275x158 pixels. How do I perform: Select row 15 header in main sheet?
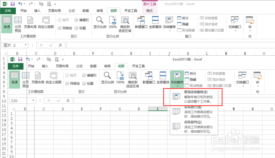[x=4, y=125]
